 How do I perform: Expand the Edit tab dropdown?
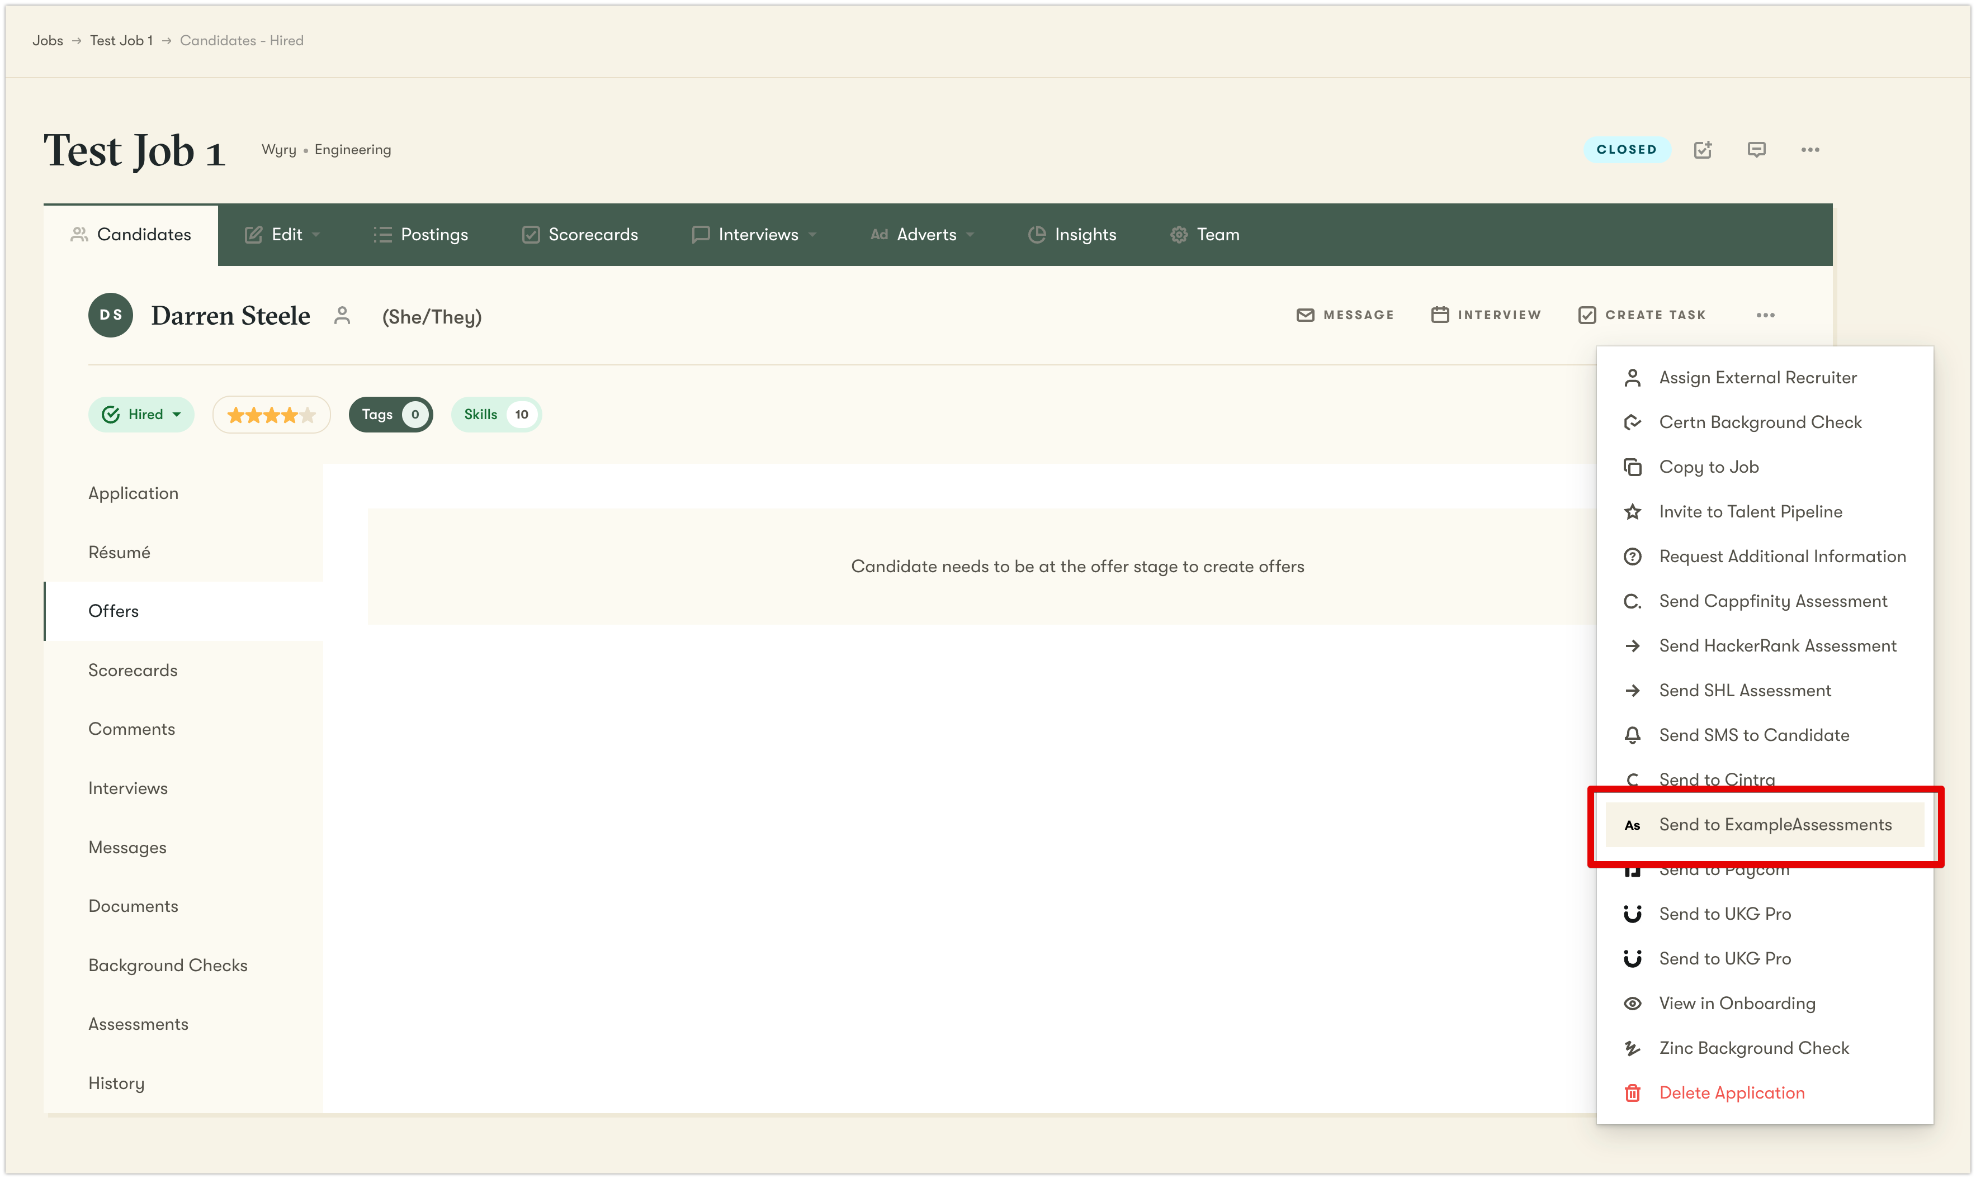282,234
